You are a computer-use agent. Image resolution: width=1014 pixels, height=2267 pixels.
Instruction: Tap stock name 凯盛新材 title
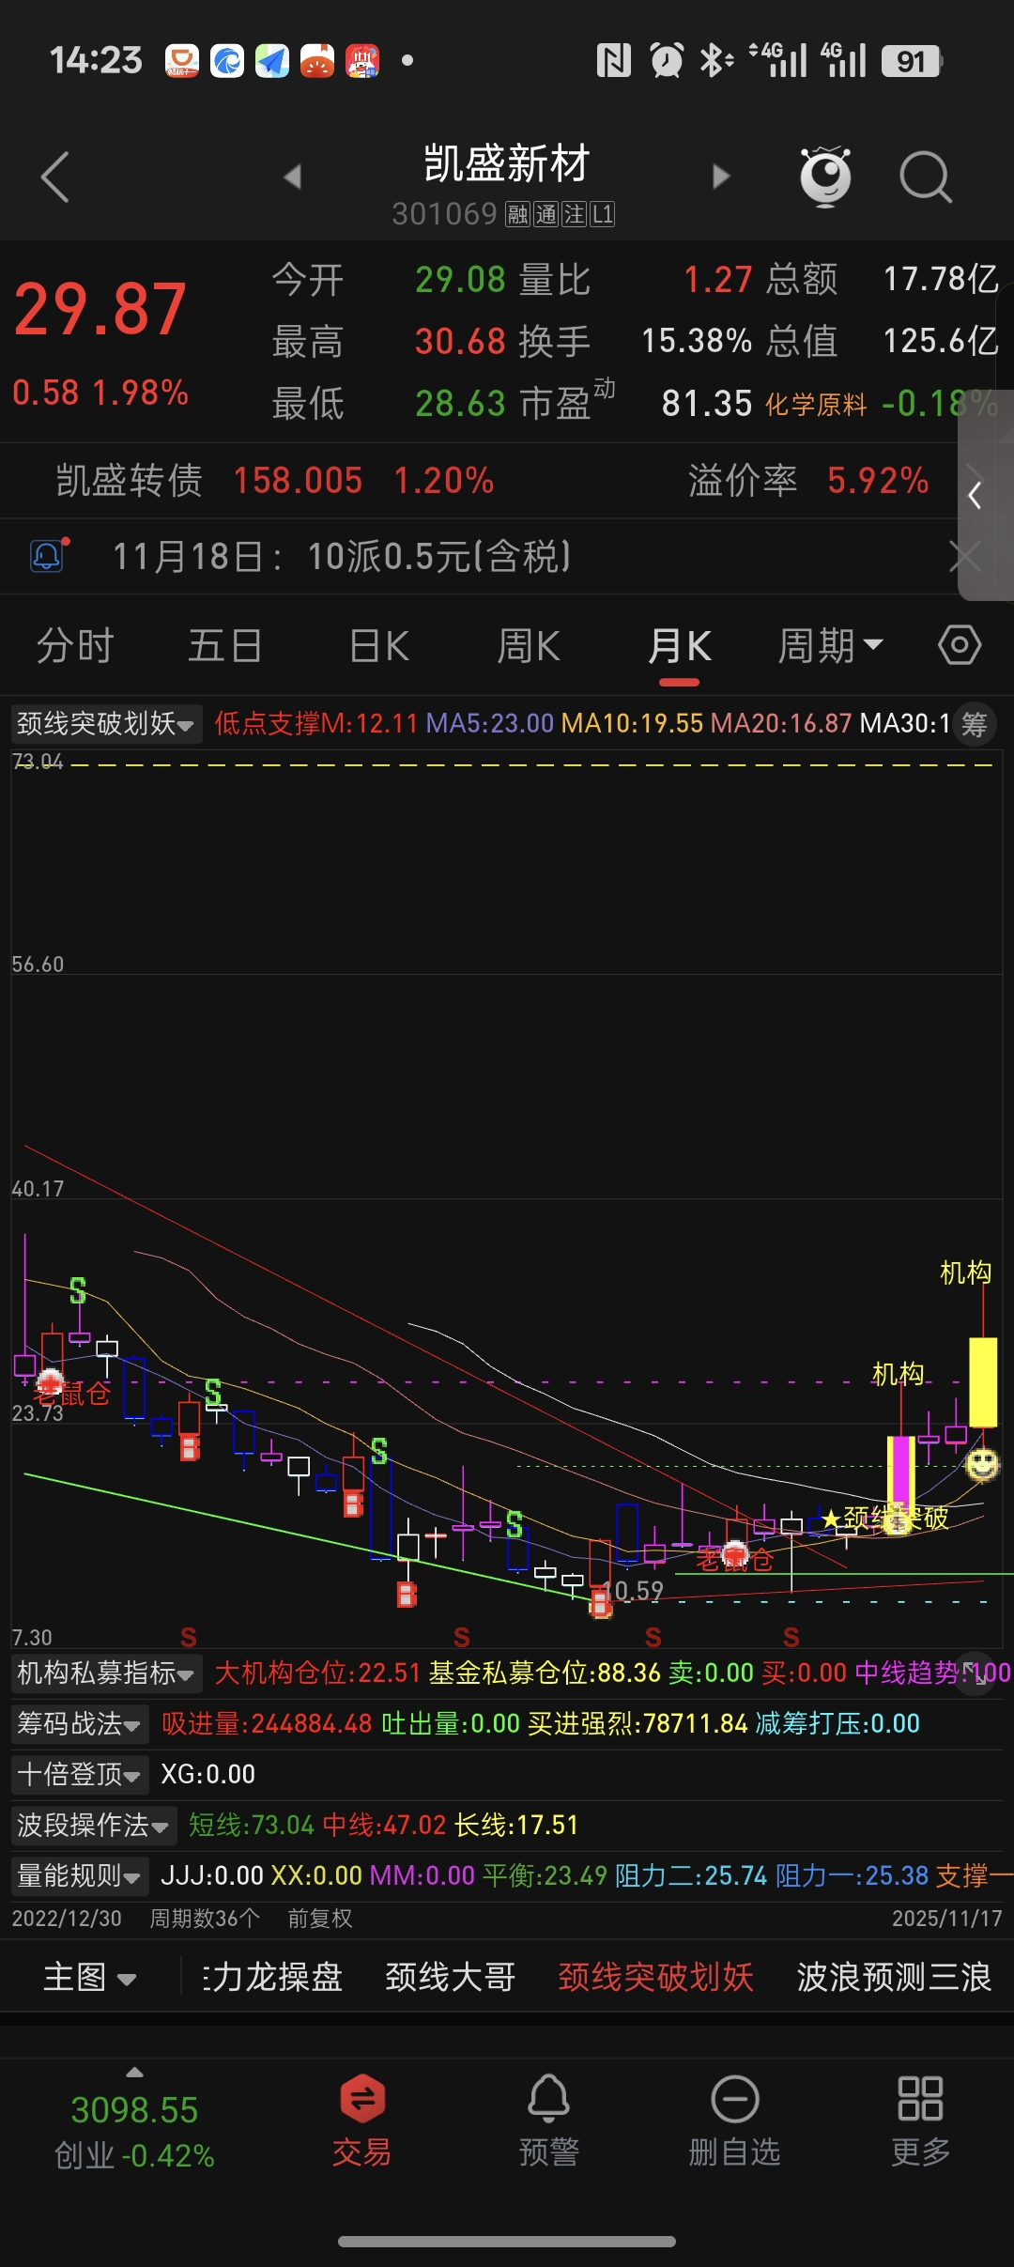(x=506, y=163)
